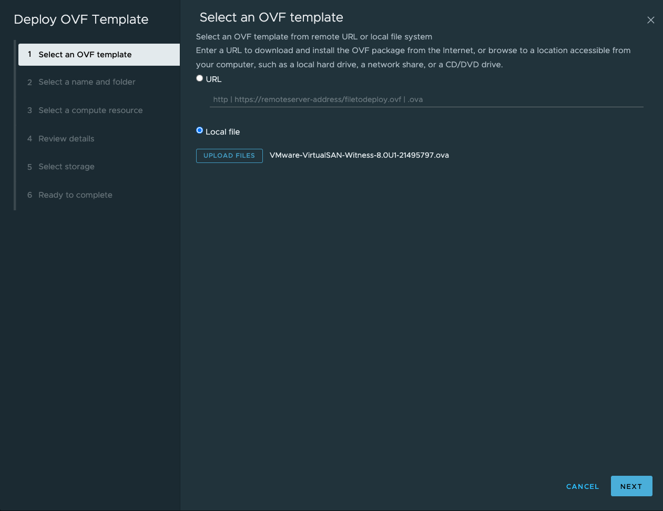The image size is (663, 511).
Task: Go to Select a name and folder step
Action: click(x=87, y=82)
